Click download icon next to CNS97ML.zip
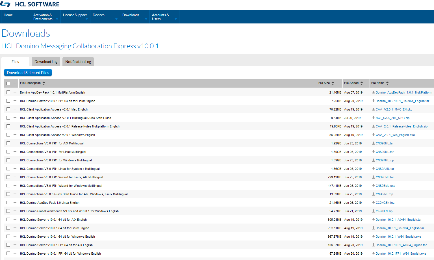The width and height of the screenshot is (434, 260). tap(374, 160)
